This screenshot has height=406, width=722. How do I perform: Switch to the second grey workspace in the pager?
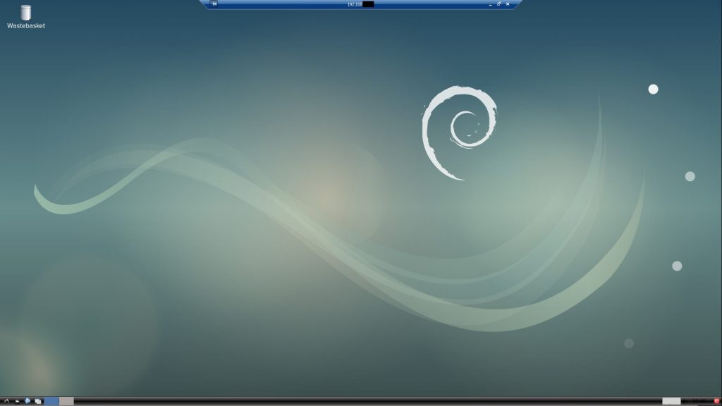coord(66,401)
